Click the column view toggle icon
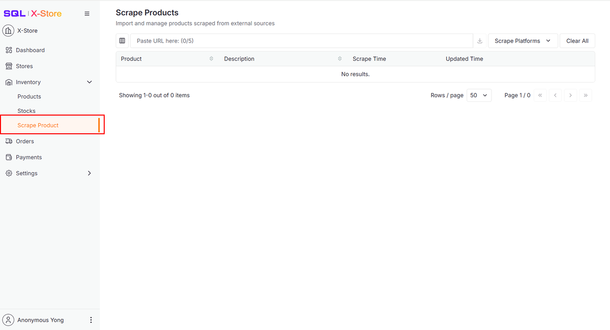Image resolution: width=610 pixels, height=330 pixels. point(122,41)
